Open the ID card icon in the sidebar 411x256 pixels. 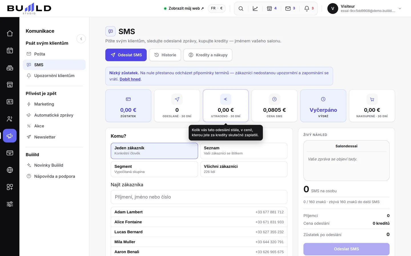point(10,102)
